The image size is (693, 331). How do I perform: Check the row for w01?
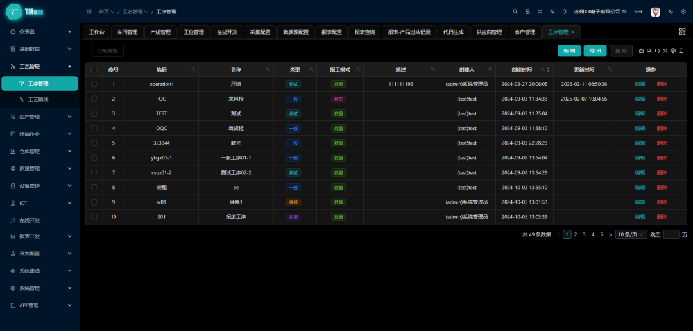click(x=94, y=202)
